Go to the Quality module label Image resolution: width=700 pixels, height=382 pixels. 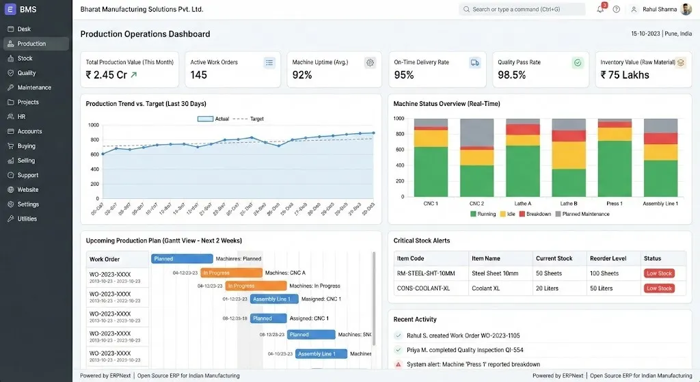pos(27,72)
